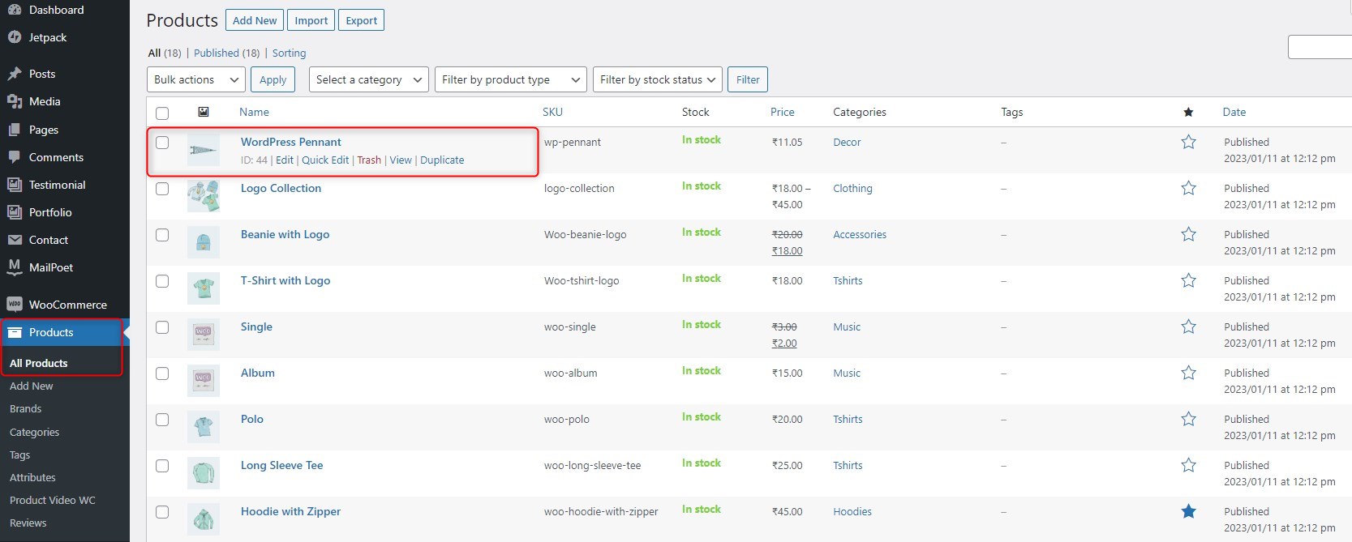Open All Products submenu item

(x=38, y=363)
